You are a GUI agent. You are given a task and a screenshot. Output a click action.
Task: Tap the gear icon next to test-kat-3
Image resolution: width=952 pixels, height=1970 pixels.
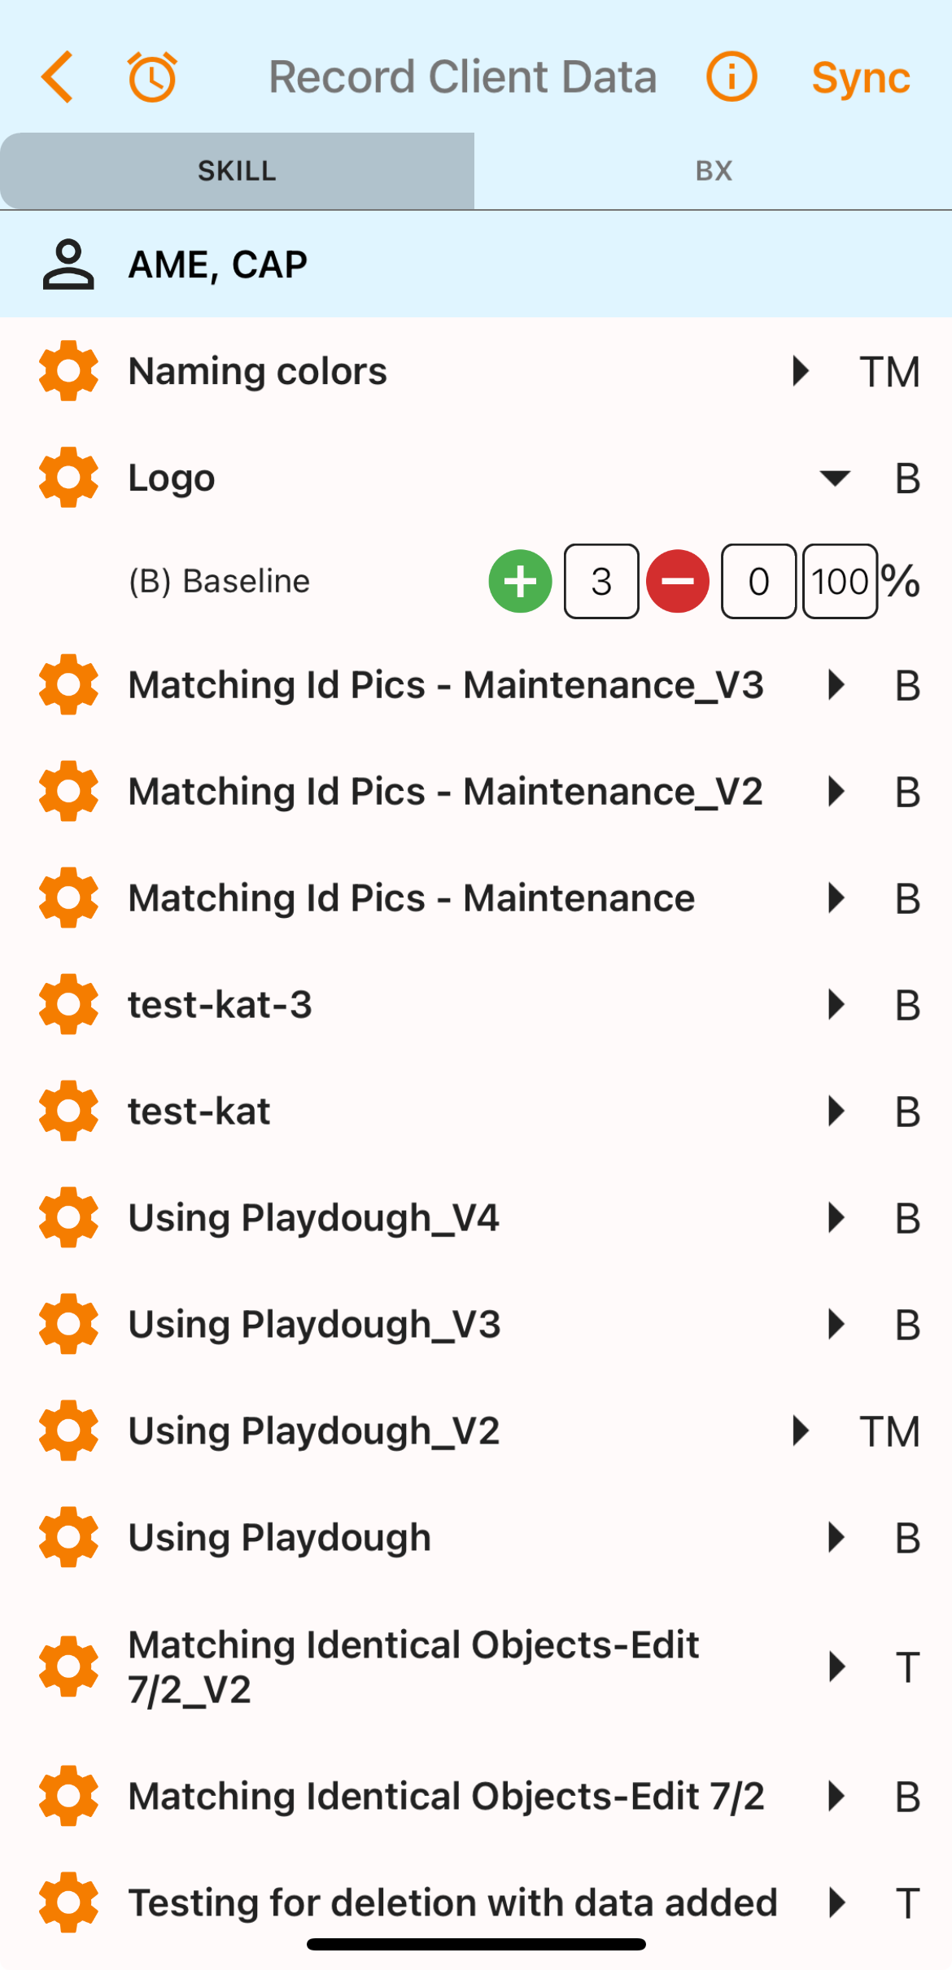tap(69, 1005)
